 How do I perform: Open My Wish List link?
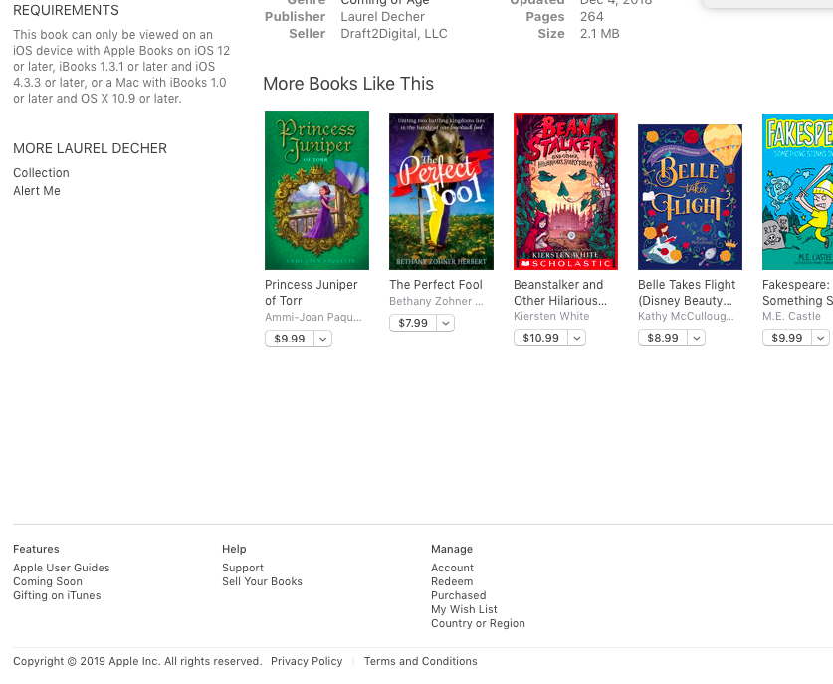pyautogui.click(x=464, y=609)
